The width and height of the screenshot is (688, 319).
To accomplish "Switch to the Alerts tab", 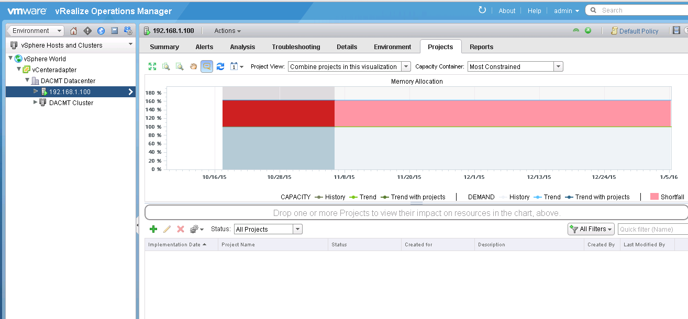I will 204,47.
